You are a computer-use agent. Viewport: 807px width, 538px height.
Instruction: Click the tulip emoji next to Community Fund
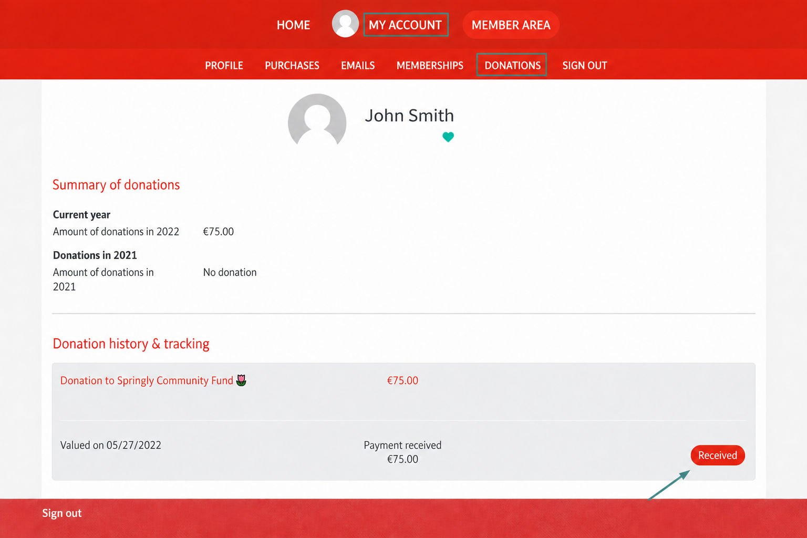241,380
